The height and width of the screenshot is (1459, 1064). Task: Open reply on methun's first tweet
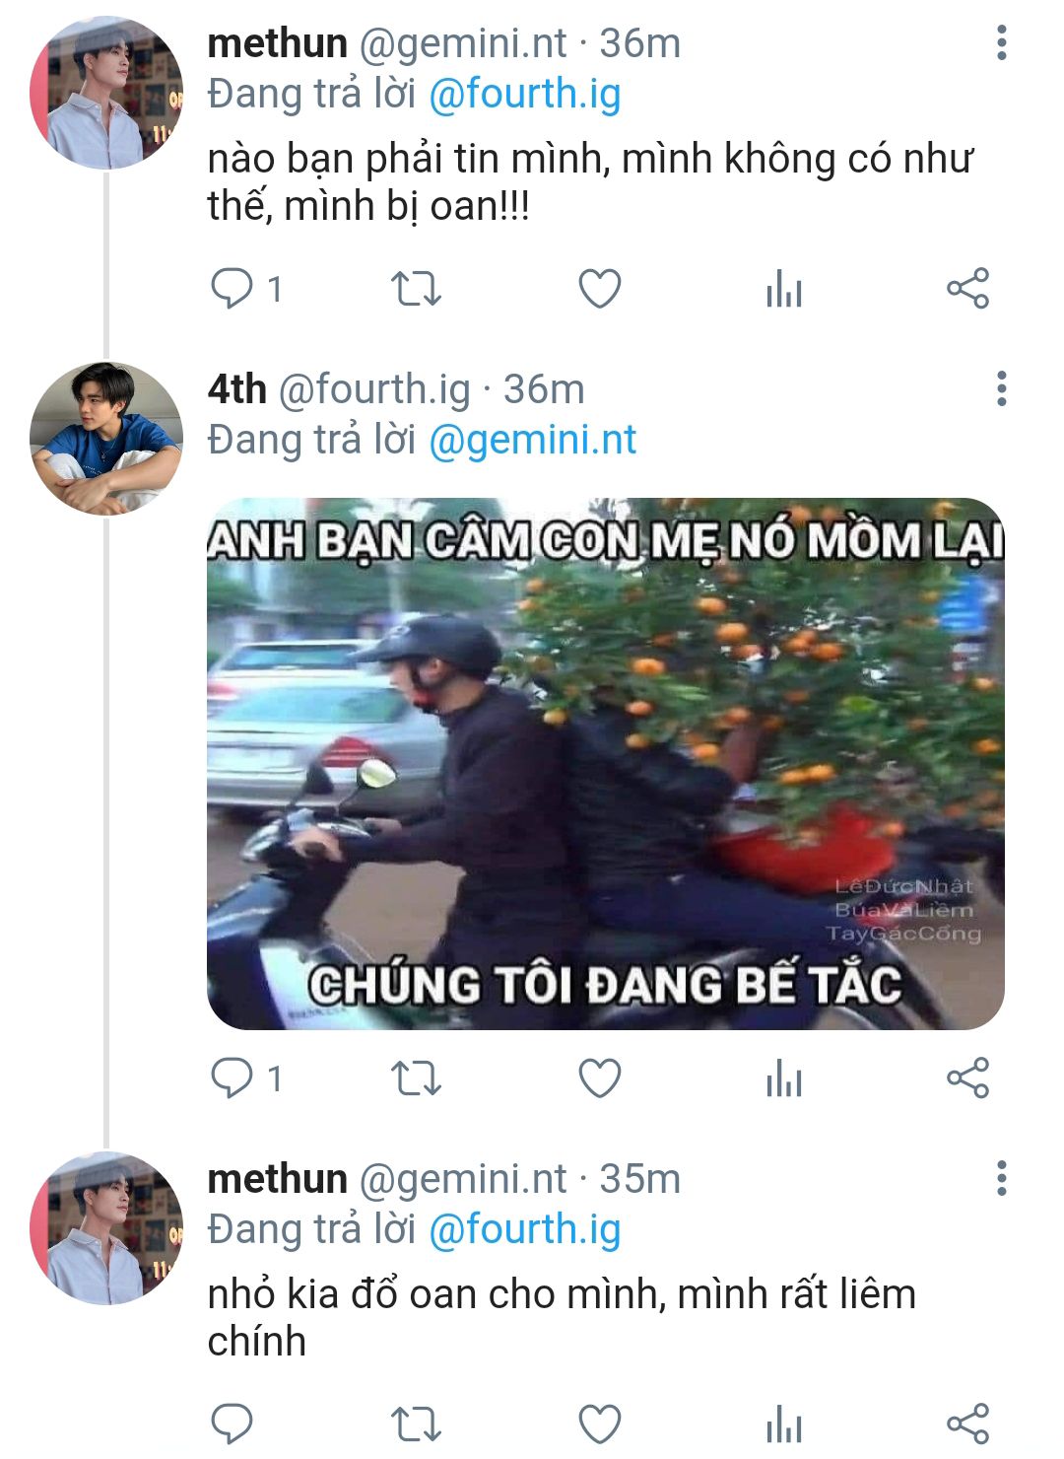coord(233,290)
